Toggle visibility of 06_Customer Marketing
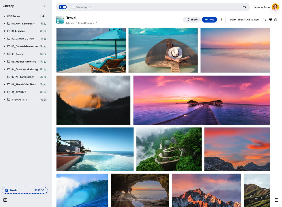The image size is (282, 207). click(x=41, y=69)
